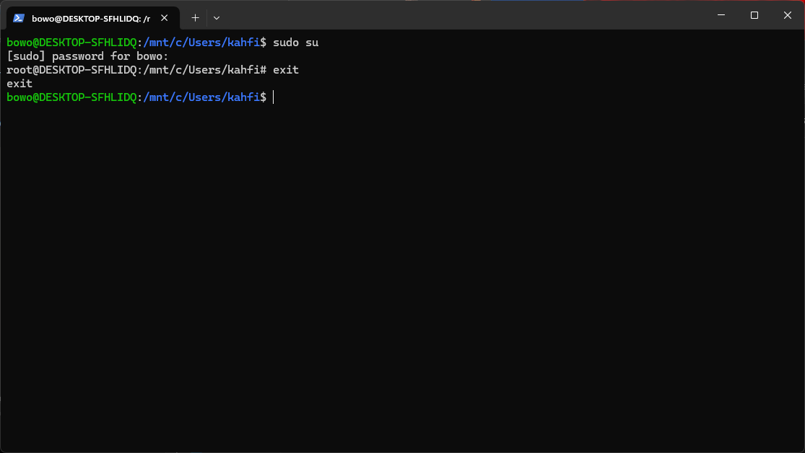Click the 'sudo su' command text
This screenshot has height=453, width=805.
(296, 43)
